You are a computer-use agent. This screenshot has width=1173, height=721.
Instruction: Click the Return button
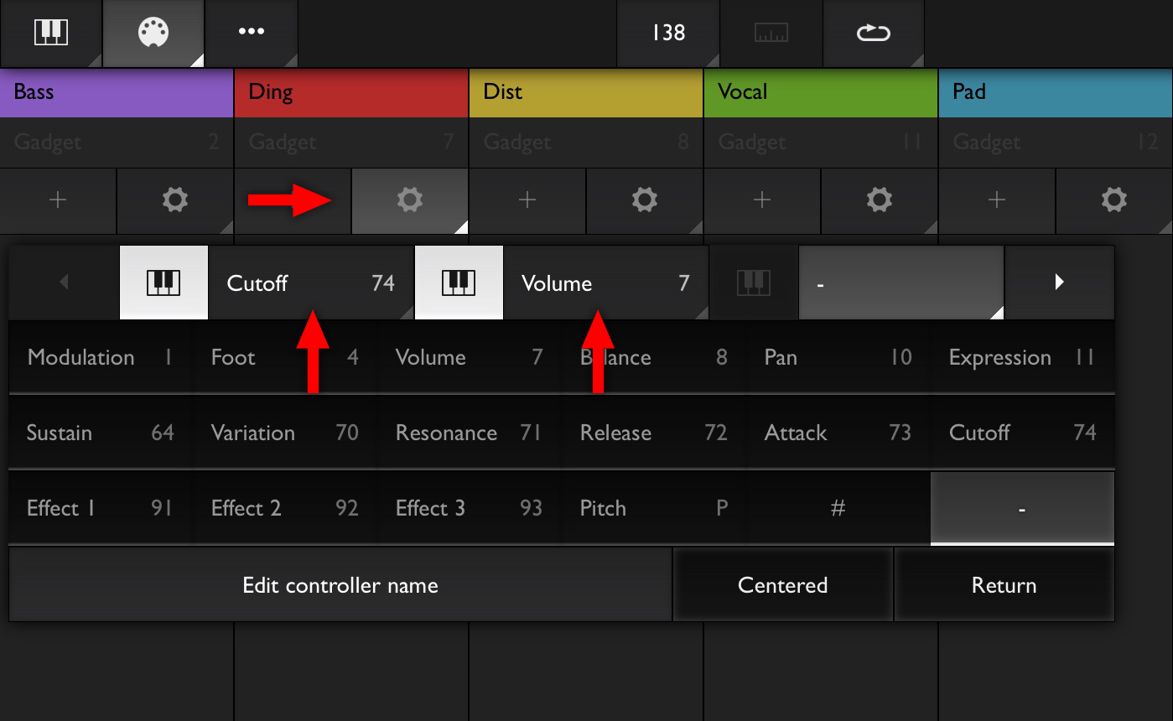coord(1004,585)
